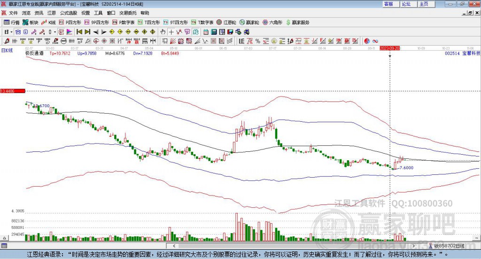
Task: Click the Dn=7.1928 indicator value
Action: click(143, 53)
